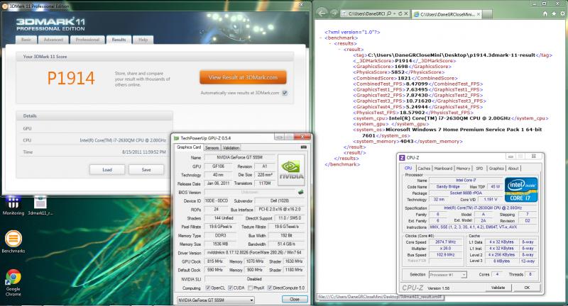Go forward in Internet Explorer

(334, 13)
